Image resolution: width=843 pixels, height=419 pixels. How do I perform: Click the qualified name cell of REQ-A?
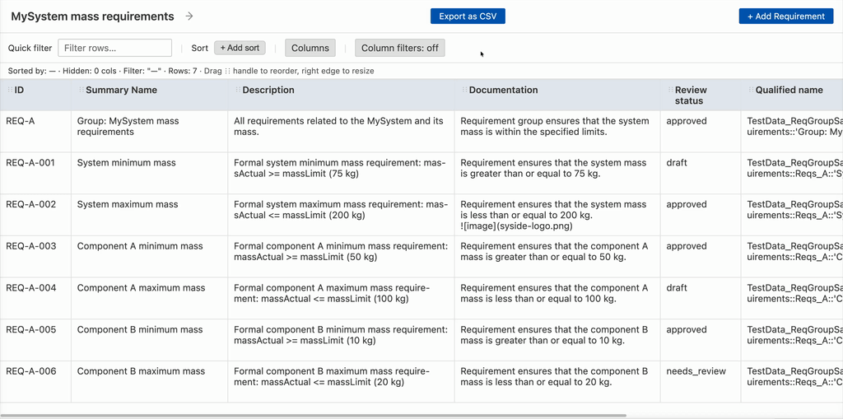point(792,131)
